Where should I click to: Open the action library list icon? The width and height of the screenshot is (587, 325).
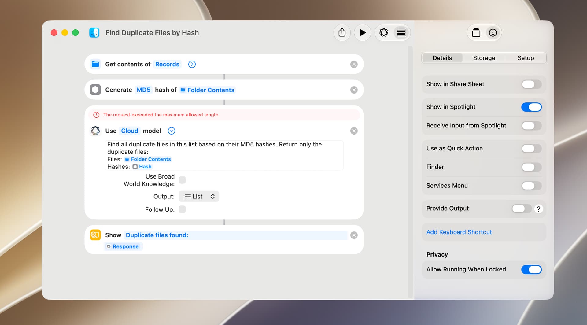tap(401, 32)
